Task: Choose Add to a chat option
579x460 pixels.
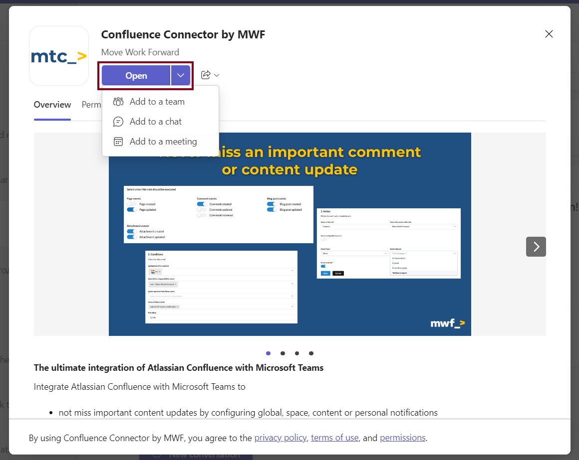Action: (156, 121)
